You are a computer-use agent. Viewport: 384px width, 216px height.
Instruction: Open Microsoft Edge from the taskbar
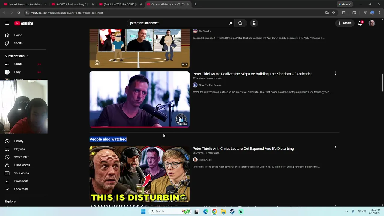point(205,211)
